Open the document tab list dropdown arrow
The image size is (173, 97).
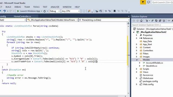click(x=129, y=16)
